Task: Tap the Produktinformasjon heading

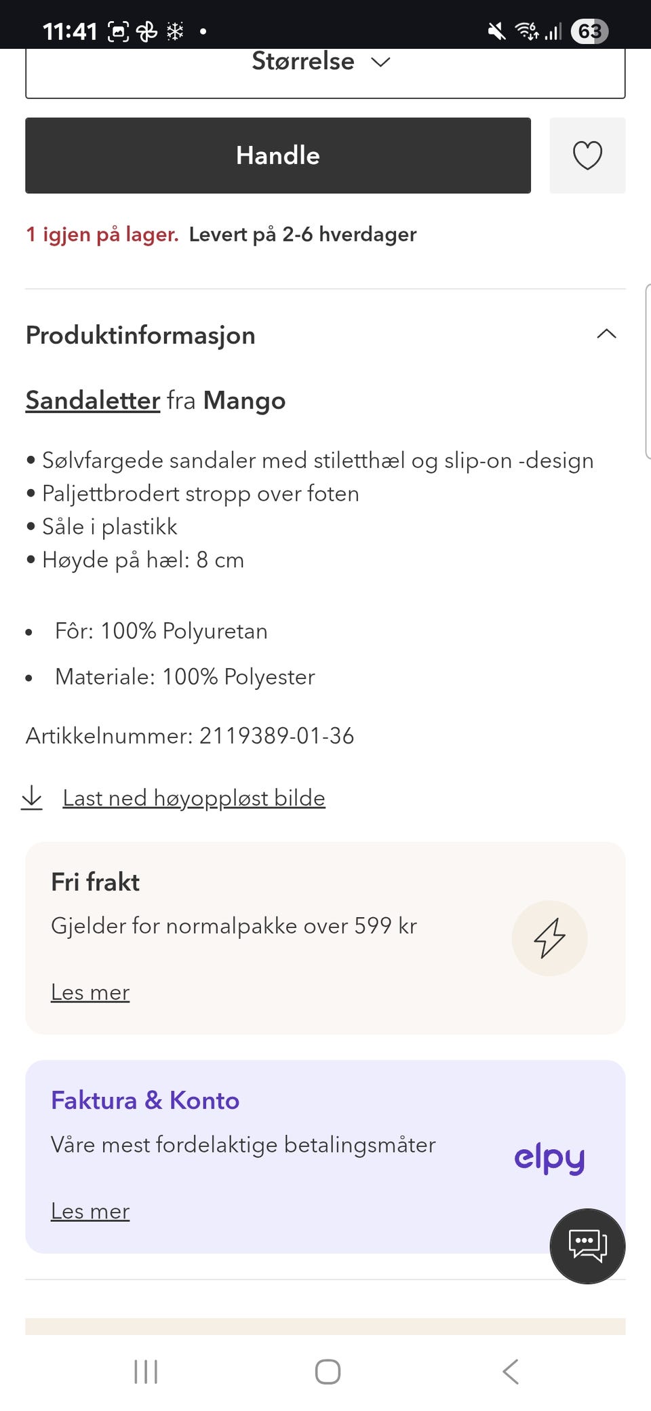Action: pyautogui.click(x=140, y=335)
